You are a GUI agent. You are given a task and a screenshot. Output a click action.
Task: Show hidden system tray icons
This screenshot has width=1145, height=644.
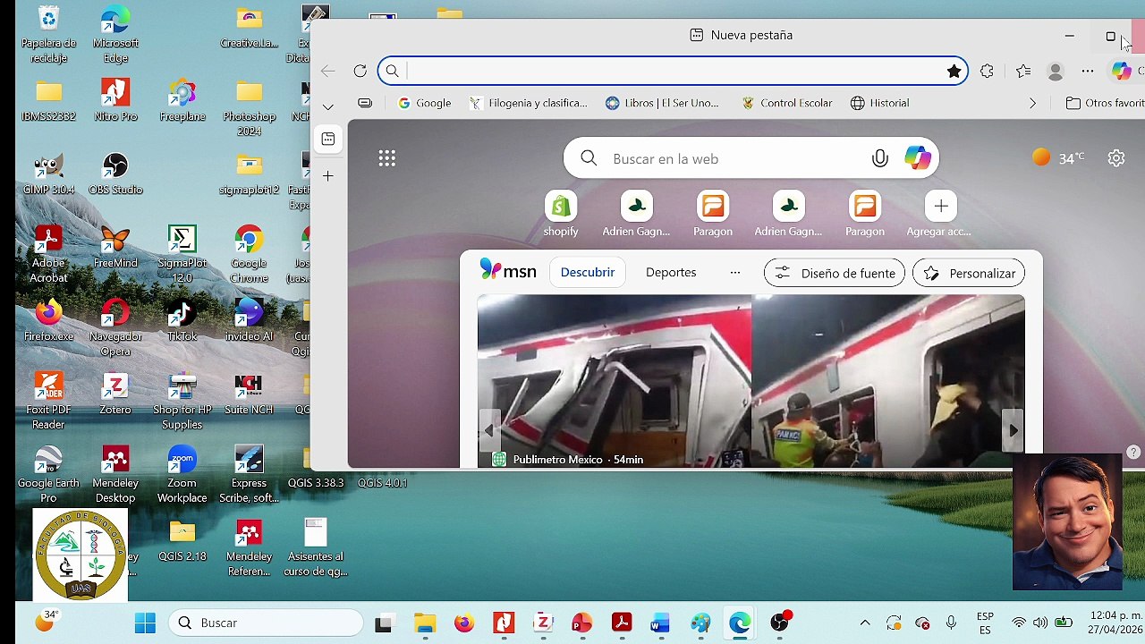[864, 623]
